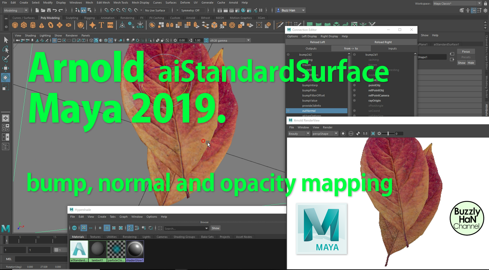Toggle the viewport grid display
The image size is (489, 270).
[x=55, y=40]
